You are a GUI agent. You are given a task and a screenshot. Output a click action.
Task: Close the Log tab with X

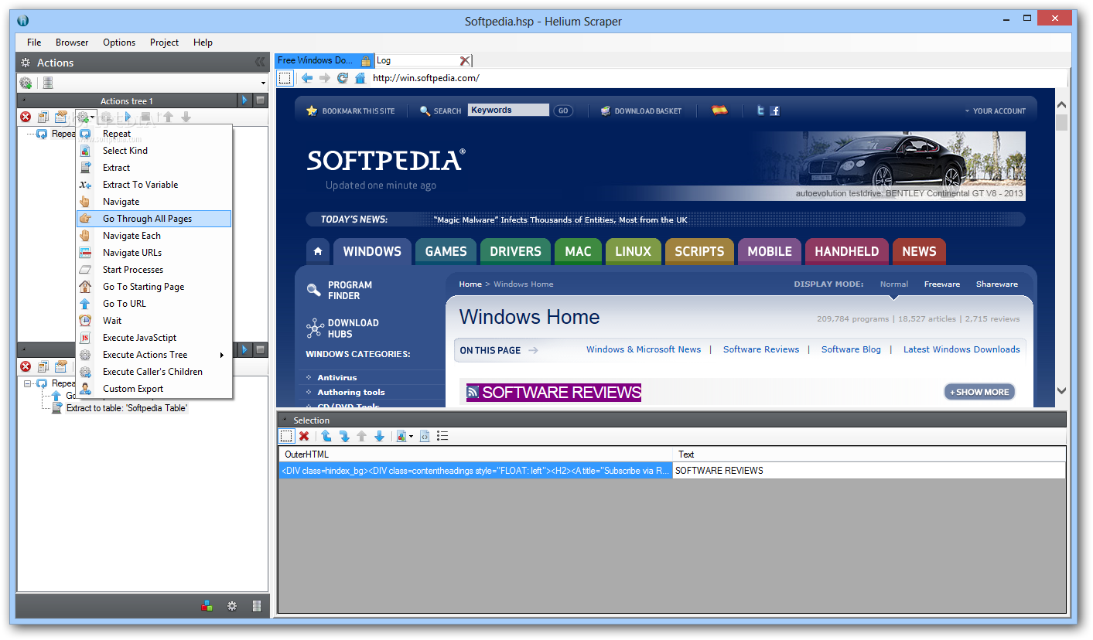[464, 60]
